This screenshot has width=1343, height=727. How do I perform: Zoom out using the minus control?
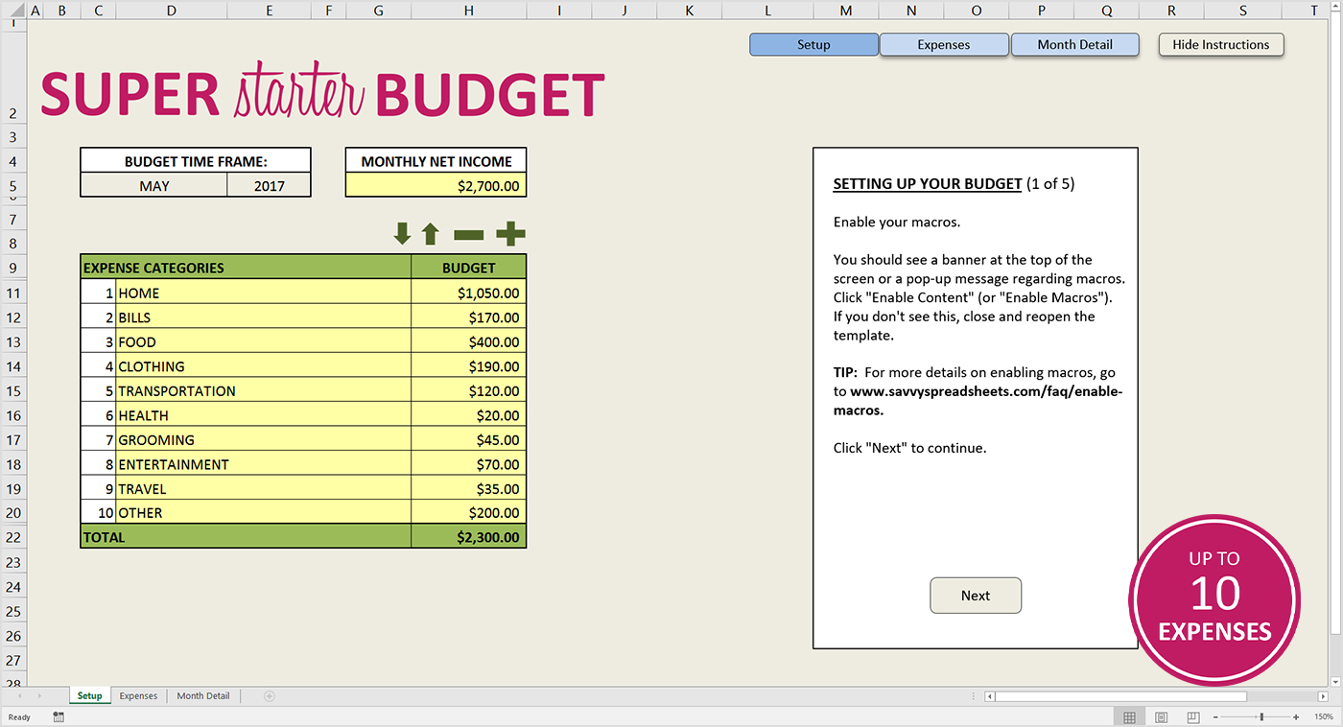[1215, 716]
